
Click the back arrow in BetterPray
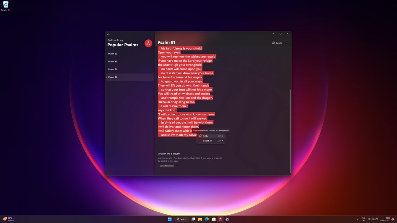(109, 34)
